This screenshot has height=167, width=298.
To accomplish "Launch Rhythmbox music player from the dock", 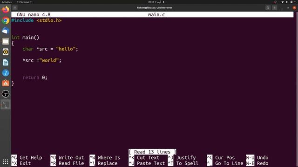I will tap(6, 52).
